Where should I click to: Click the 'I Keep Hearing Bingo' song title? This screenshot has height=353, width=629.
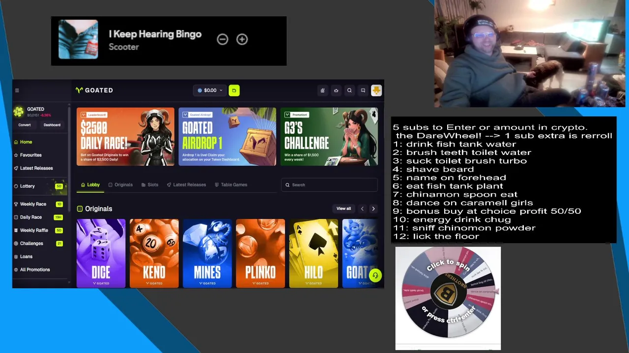(155, 34)
